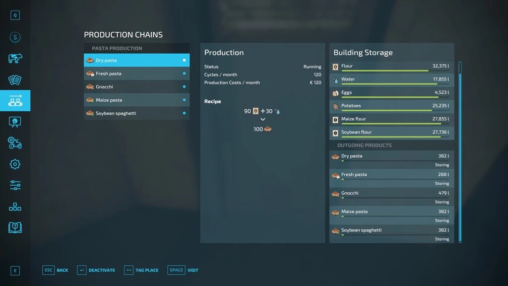The height and width of the screenshot is (286, 508).
Task: Click the Q key icon at top of sidebar
Action: tap(15, 15)
